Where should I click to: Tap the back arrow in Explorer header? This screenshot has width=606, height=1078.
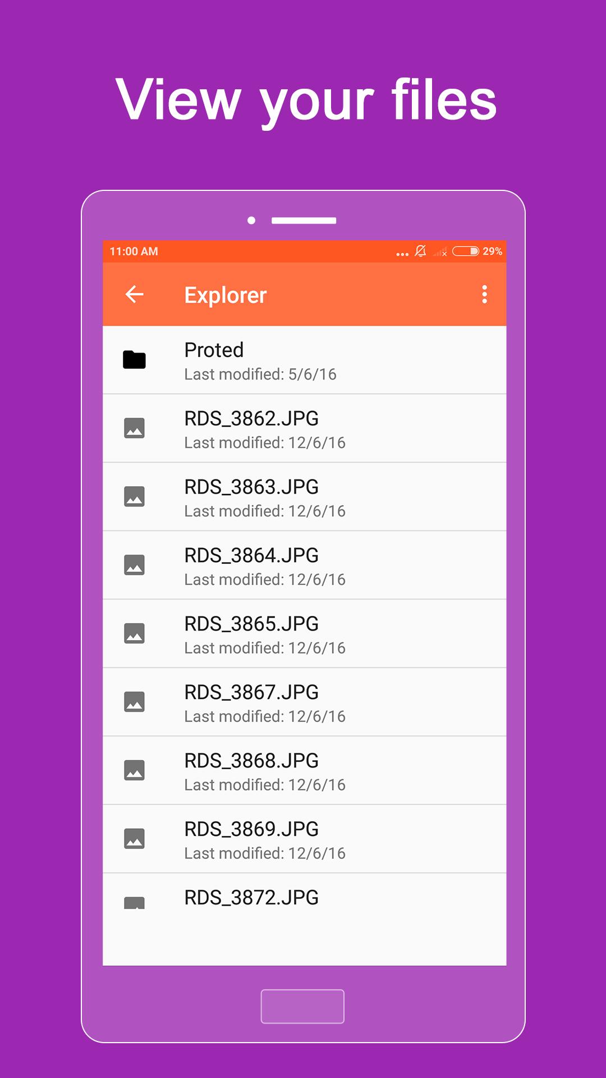coord(134,294)
